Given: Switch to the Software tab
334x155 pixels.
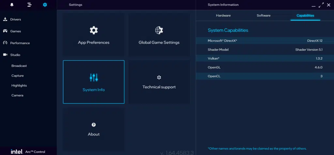Looking at the screenshot, I should point(264,16).
